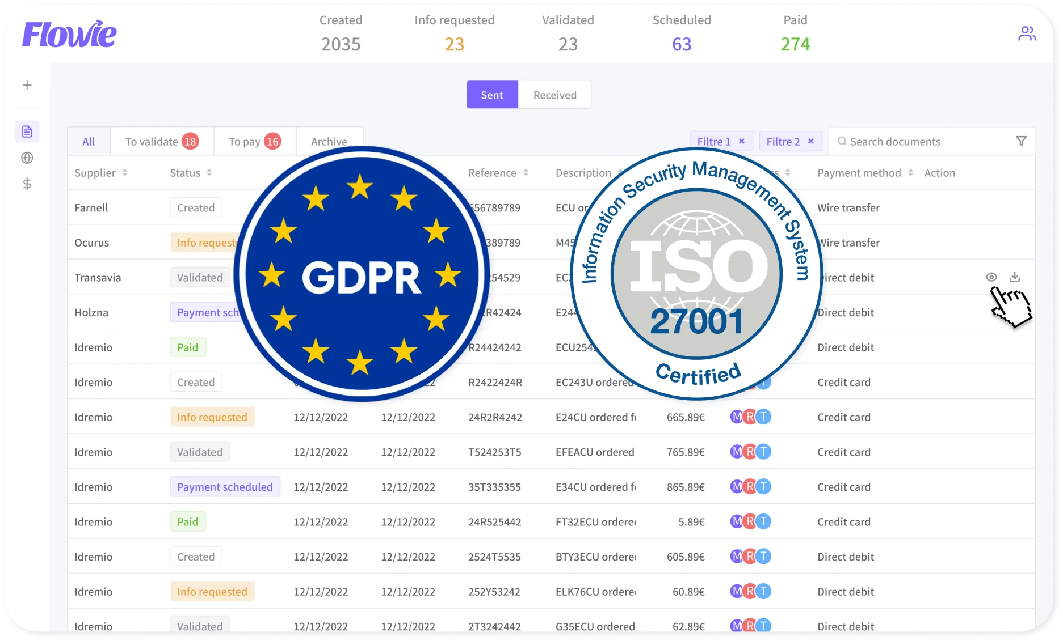The image size is (1063, 641).
Task: Switch to the Received tab
Action: click(554, 95)
